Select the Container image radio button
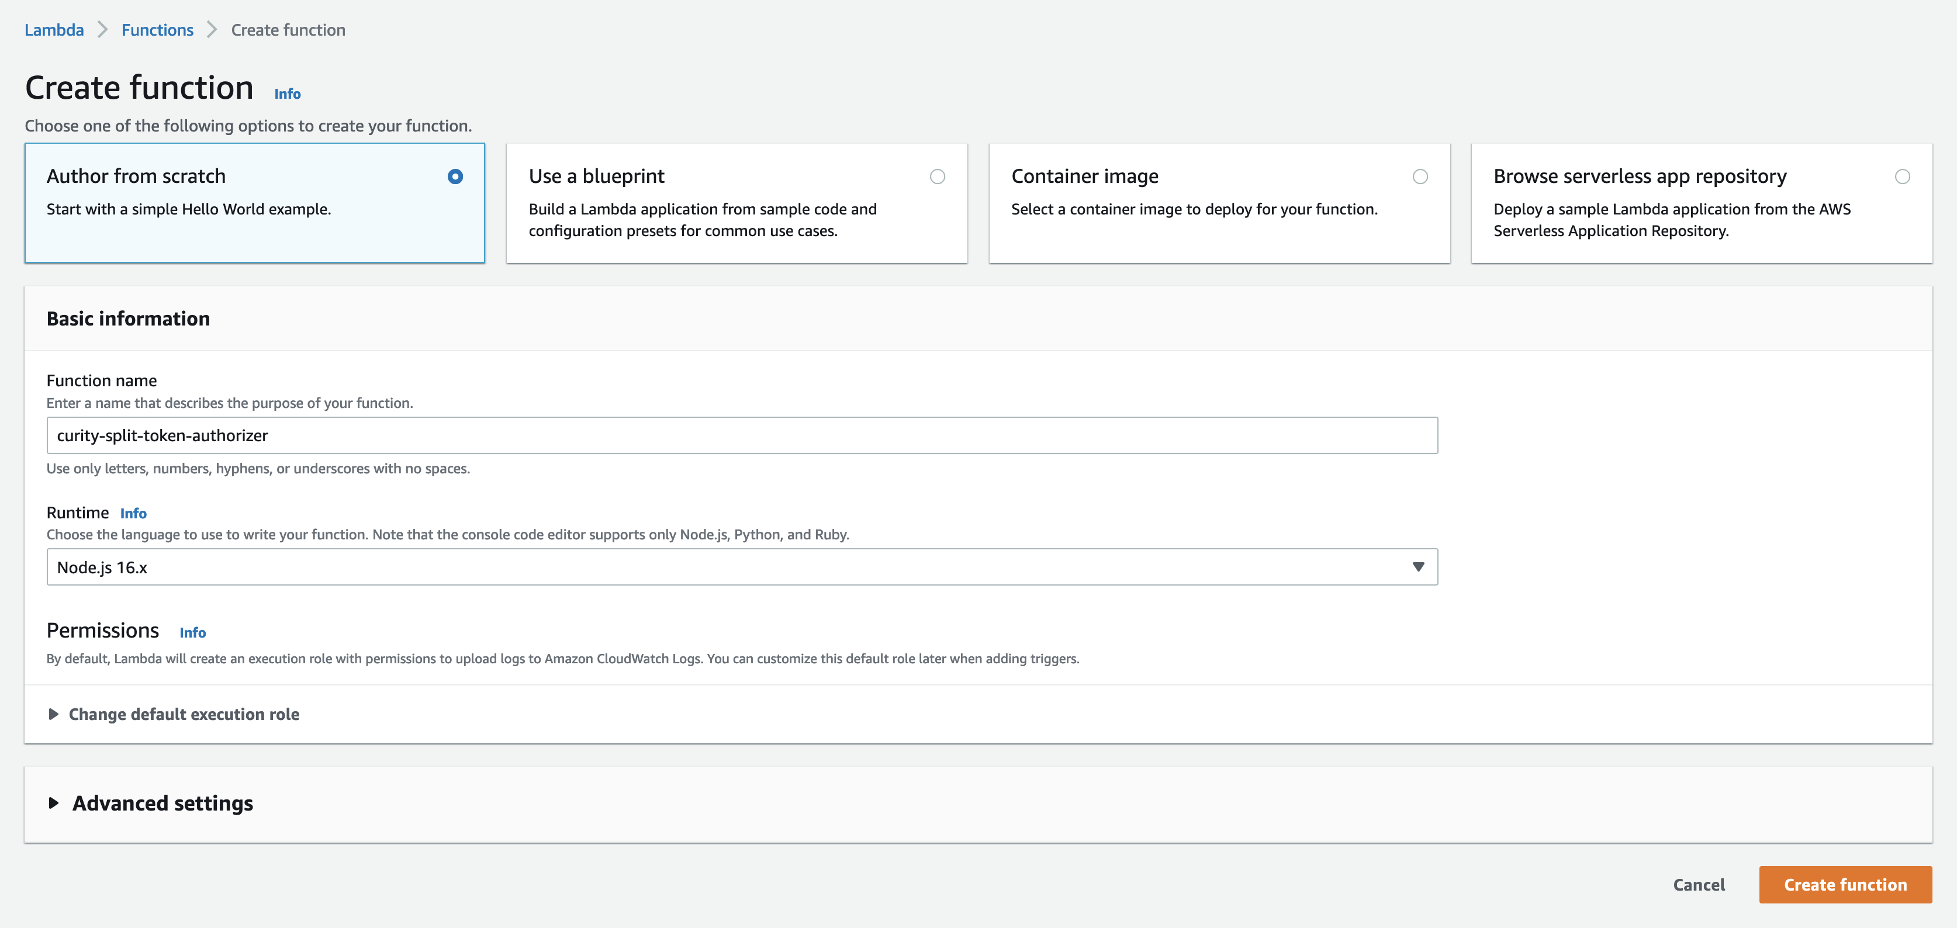The width and height of the screenshot is (1957, 928). pos(1420,176)
